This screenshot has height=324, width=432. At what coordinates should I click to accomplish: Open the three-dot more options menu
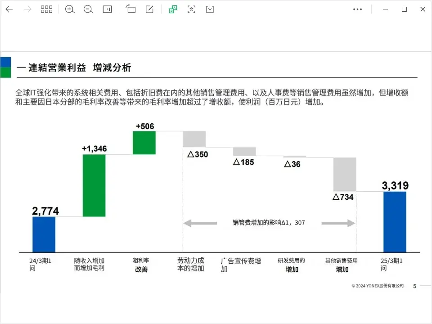tap(358, 9)
